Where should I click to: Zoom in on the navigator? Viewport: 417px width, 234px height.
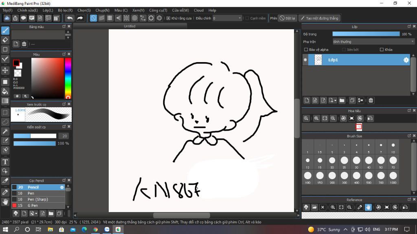(x=316, y=118)
